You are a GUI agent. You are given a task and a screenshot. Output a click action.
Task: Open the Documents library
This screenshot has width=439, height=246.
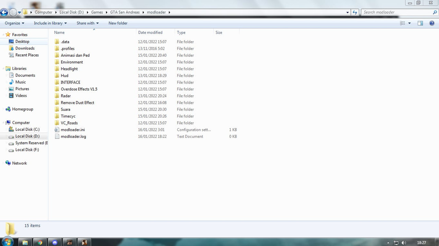[x=25, y=75]
